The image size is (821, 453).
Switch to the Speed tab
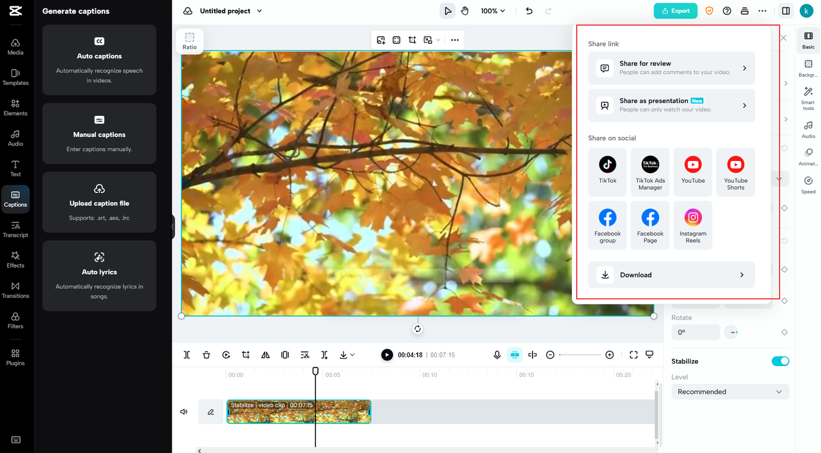[808, 185]
